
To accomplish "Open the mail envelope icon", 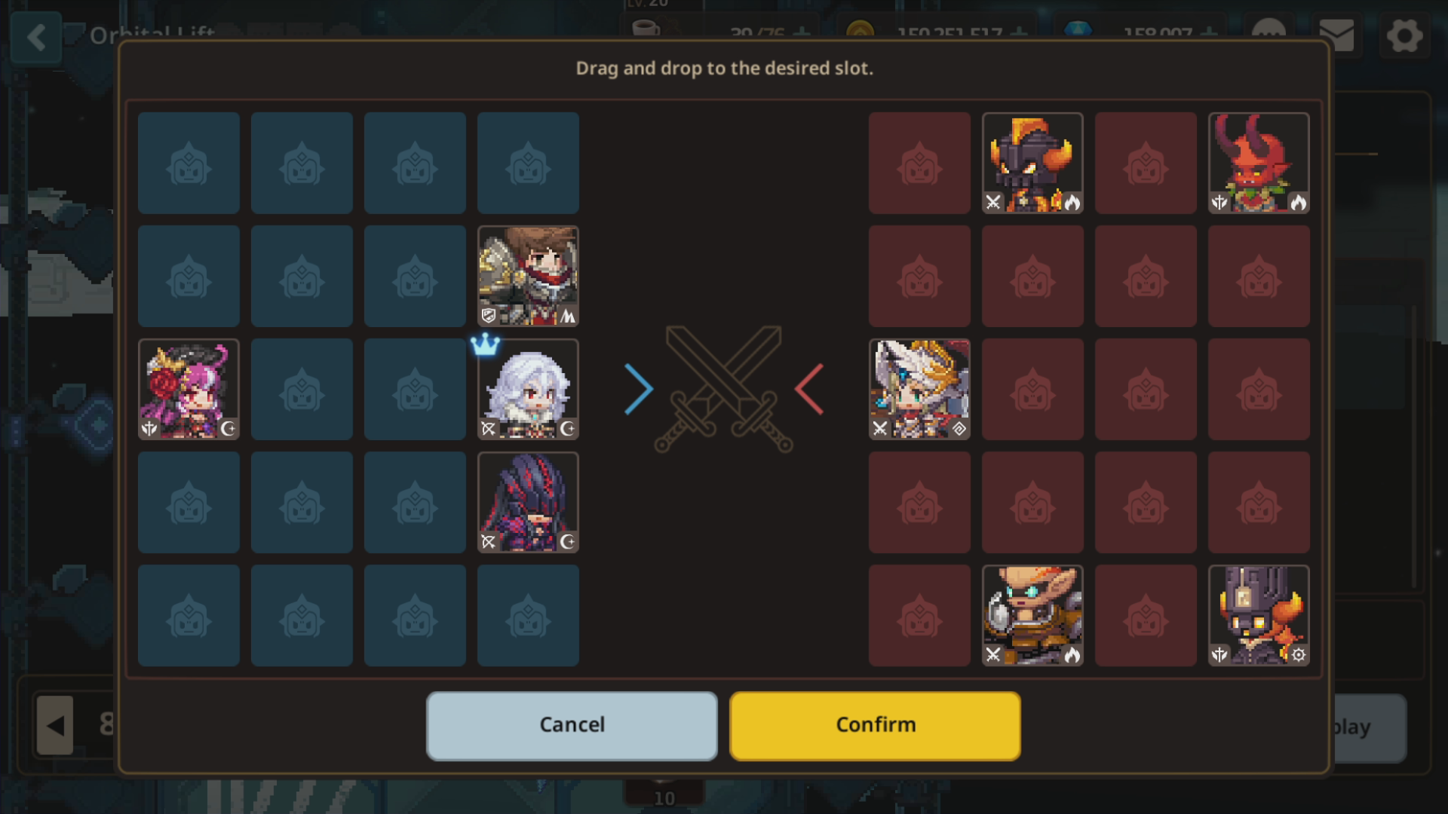I will point(1337,35).
